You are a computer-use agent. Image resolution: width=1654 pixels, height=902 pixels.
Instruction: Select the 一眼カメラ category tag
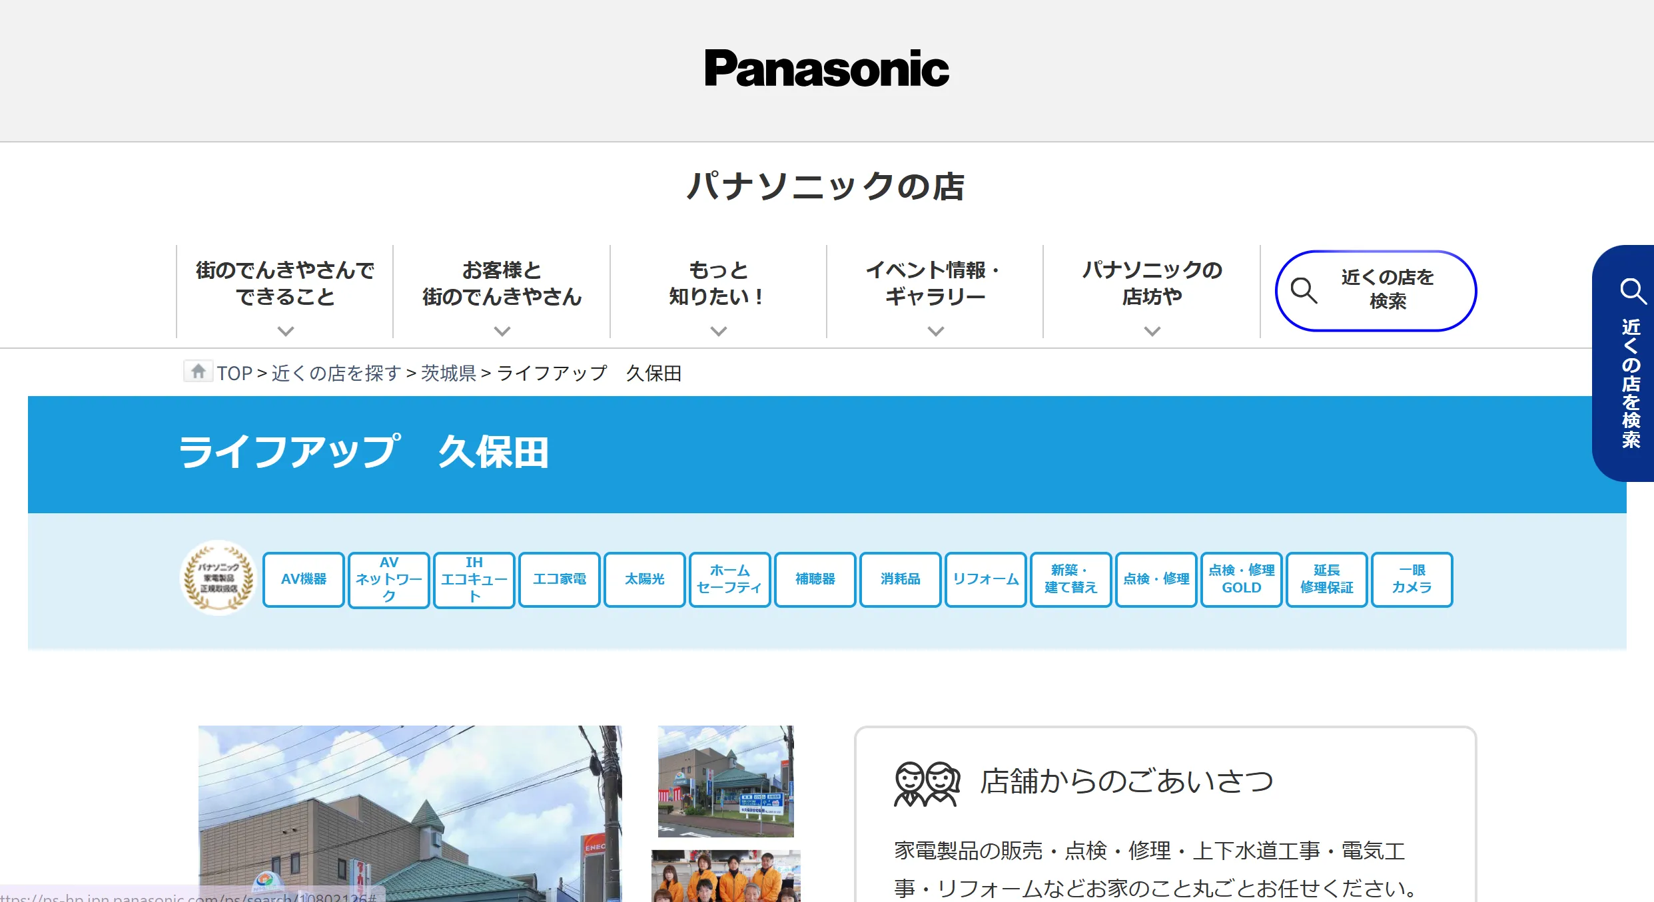1412,579
